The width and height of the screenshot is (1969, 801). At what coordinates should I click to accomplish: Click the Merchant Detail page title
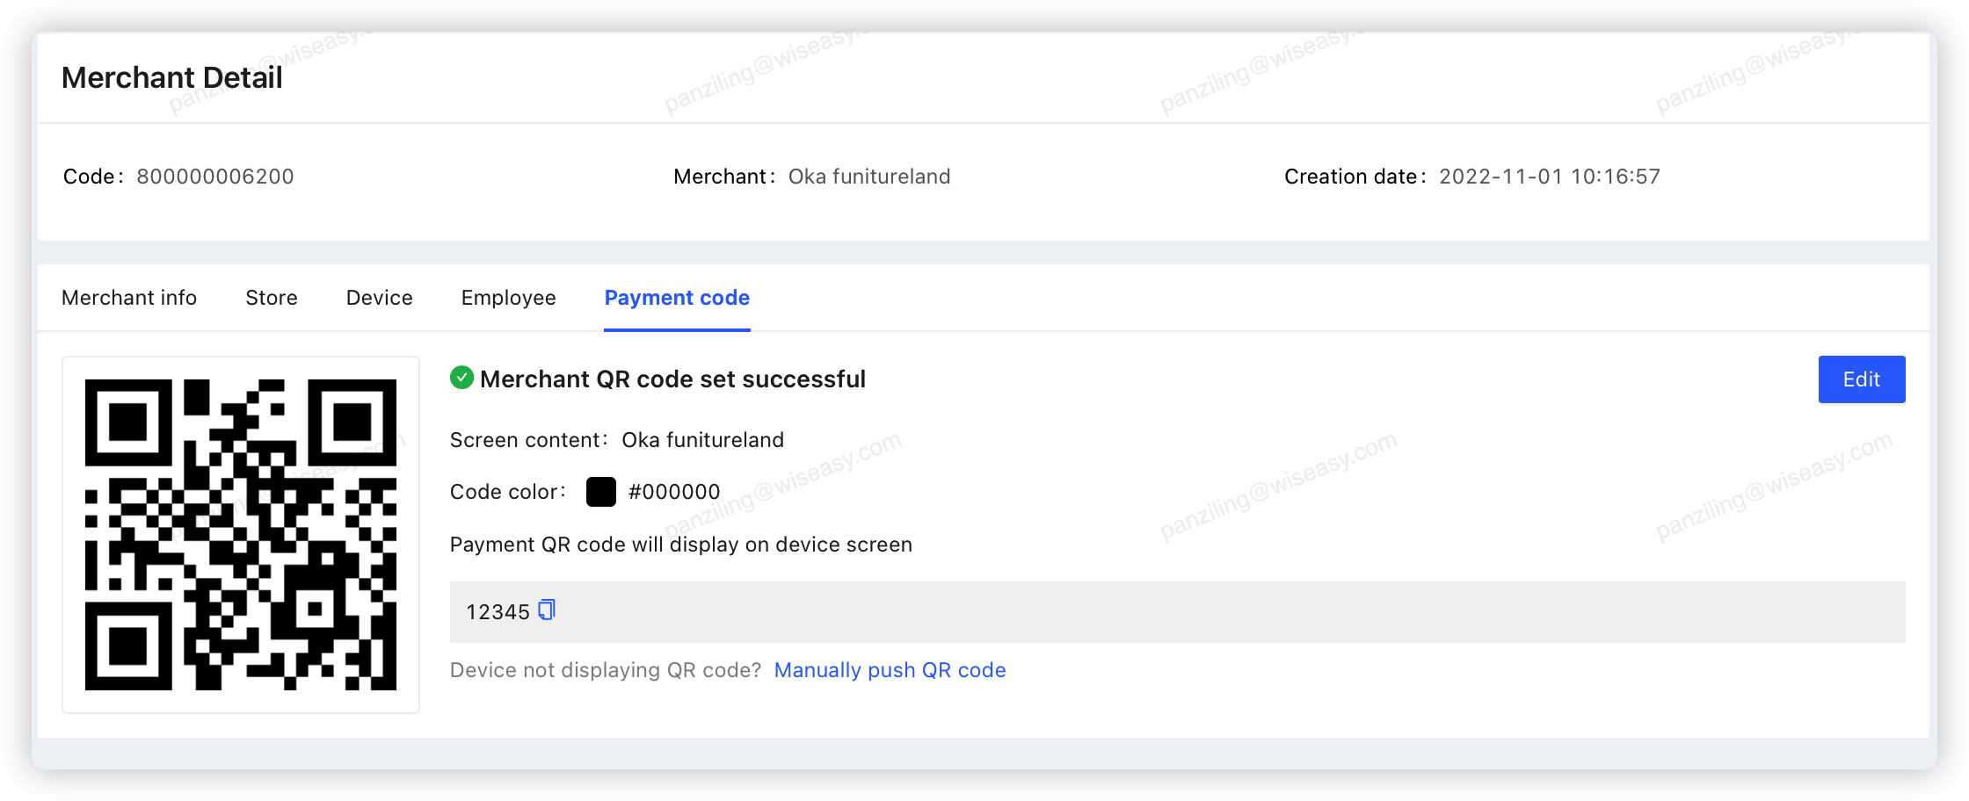click(x=171, y=77)
